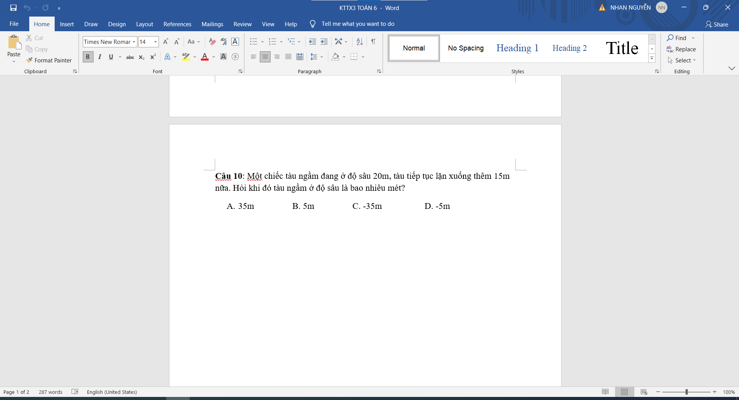The height and width of the screenshot is (400, 739).
Task: Clear all formatting eraser icon
Action: click(x=212, y=42)
